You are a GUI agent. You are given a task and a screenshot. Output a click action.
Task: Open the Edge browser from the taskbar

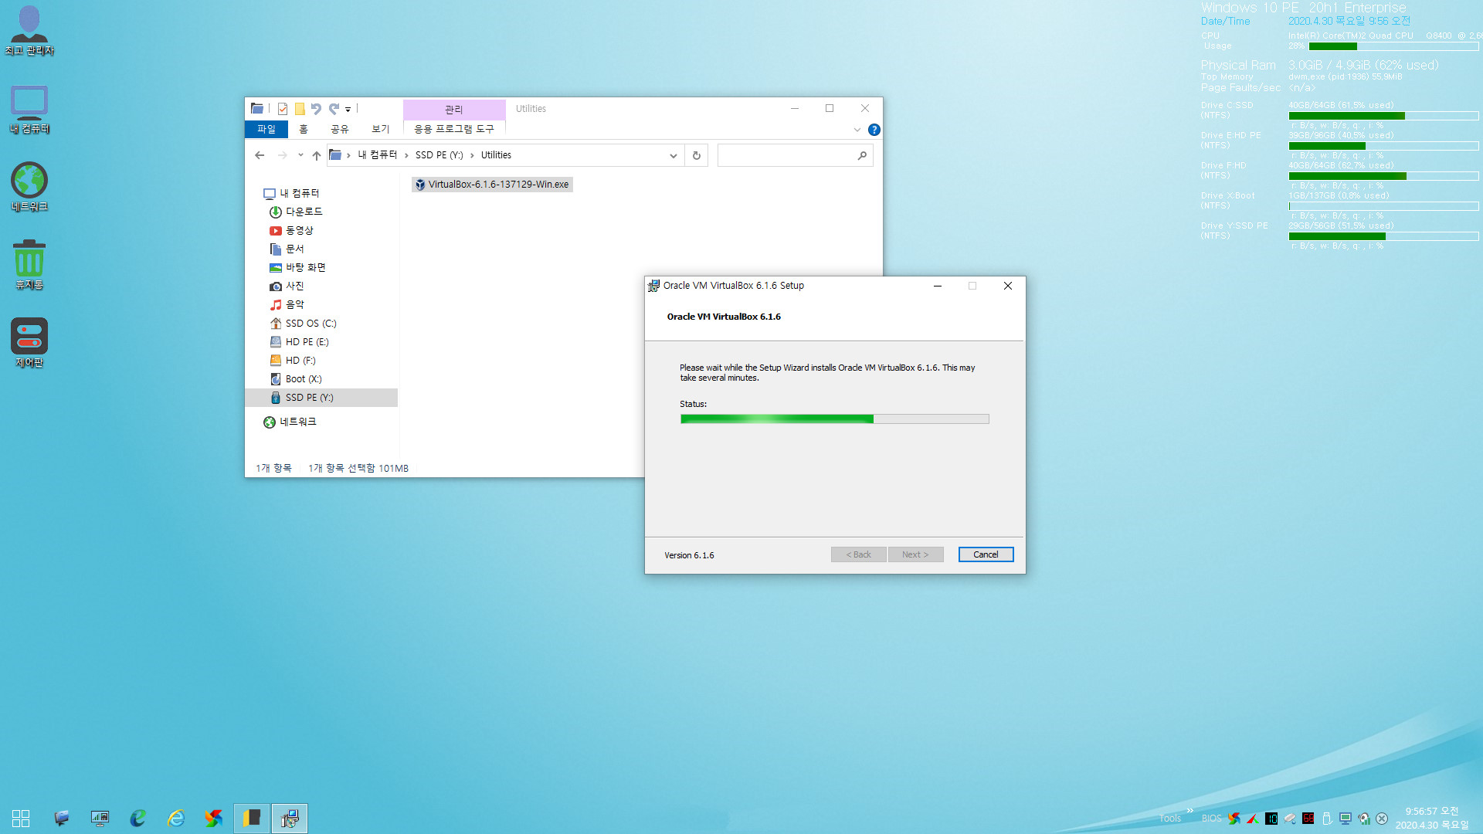pyautogui.click(x=138, y=818)
